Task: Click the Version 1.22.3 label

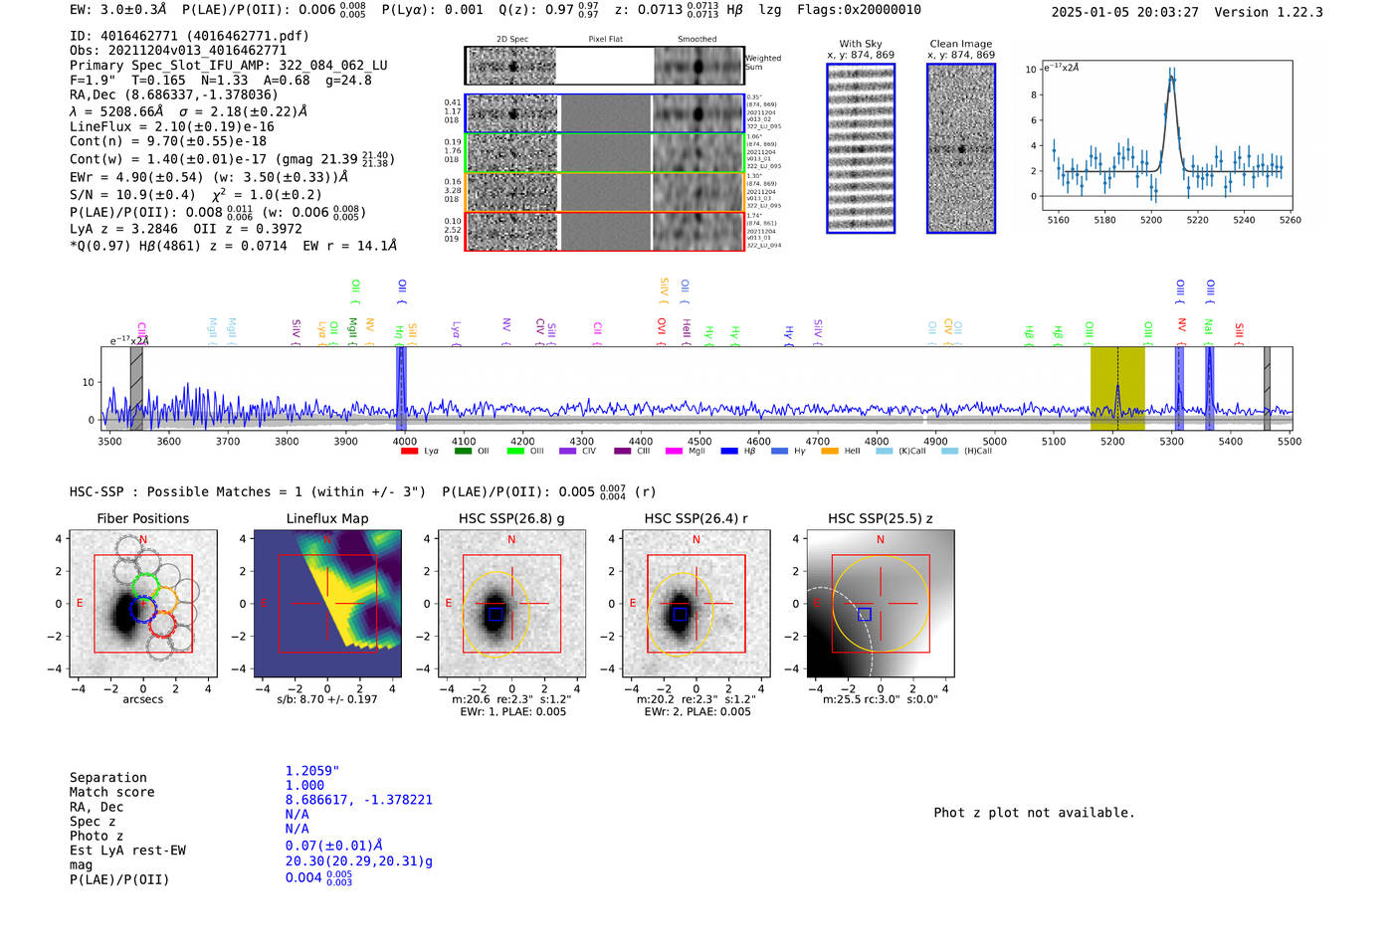Action: click(x=1269, y=13)
